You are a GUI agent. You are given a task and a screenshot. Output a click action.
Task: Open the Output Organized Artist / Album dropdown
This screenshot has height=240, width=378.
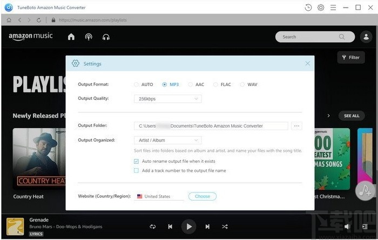168,140
